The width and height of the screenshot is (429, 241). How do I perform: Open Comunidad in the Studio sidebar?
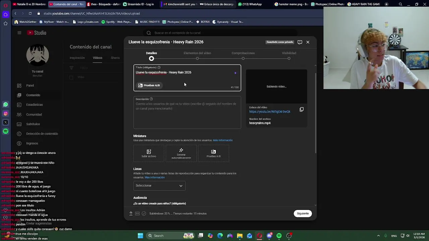pos(37,114)
